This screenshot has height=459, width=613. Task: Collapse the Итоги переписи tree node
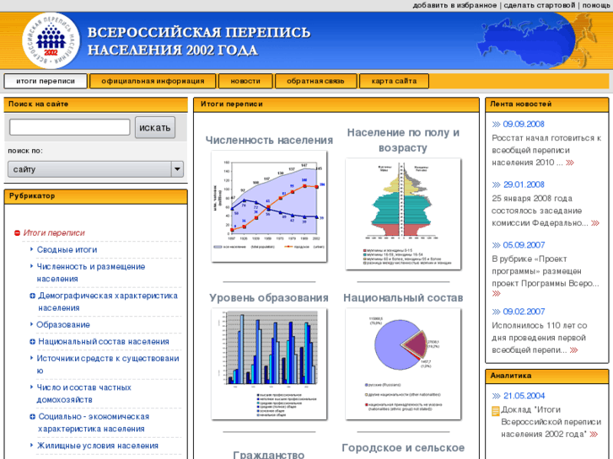(17, 233)
